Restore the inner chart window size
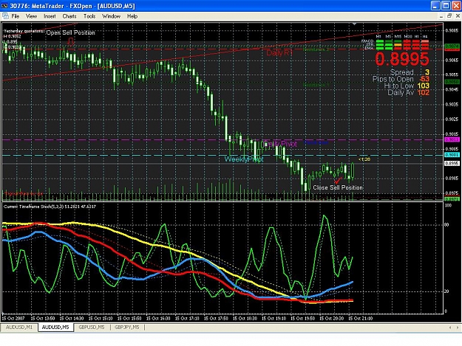462x346 pixels. click(449, 16)
